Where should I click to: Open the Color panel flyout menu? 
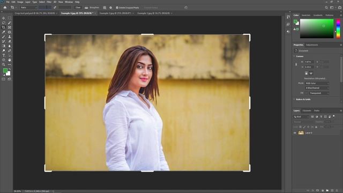pyautogui.click(x=341, y=16)
